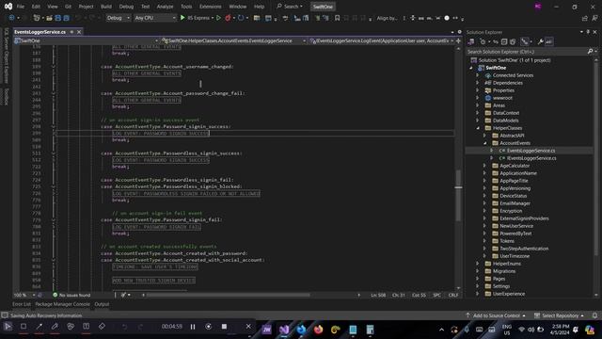
Task: Open the Output tab
Action: pyautogui.click(x=102, y=304)
